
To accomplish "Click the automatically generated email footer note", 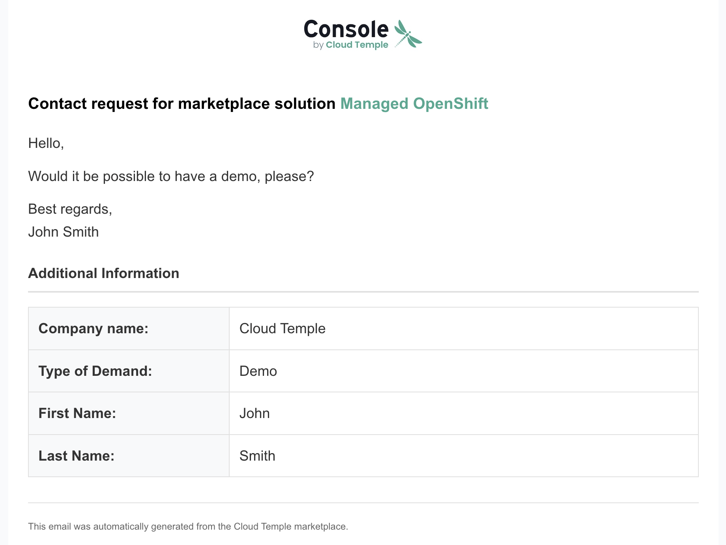I will coord(188,526).
